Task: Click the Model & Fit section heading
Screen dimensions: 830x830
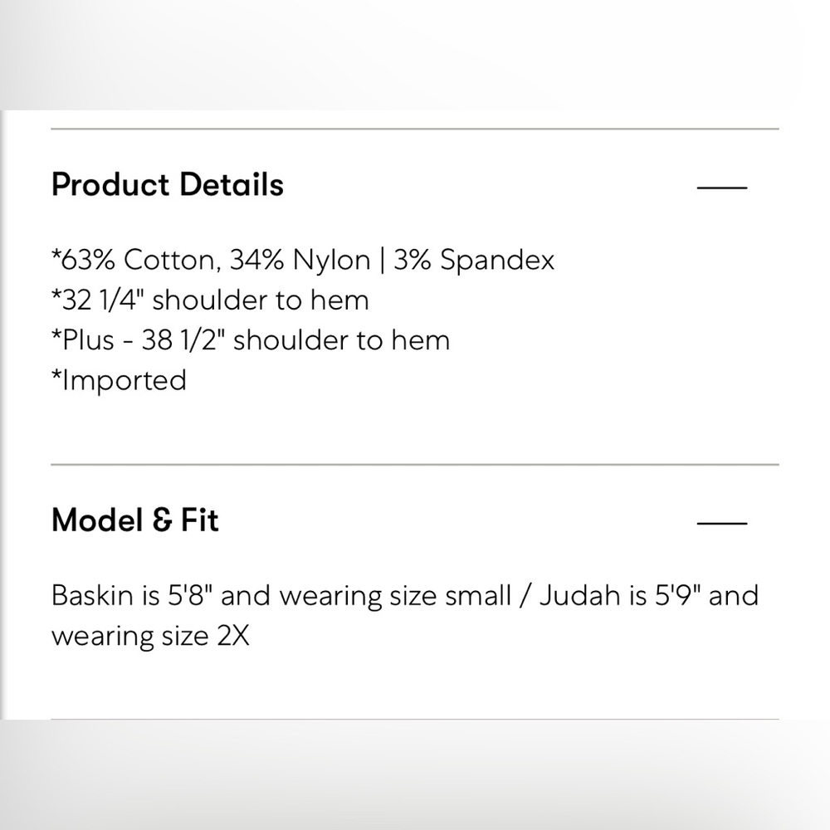Action: click(135, 520)
